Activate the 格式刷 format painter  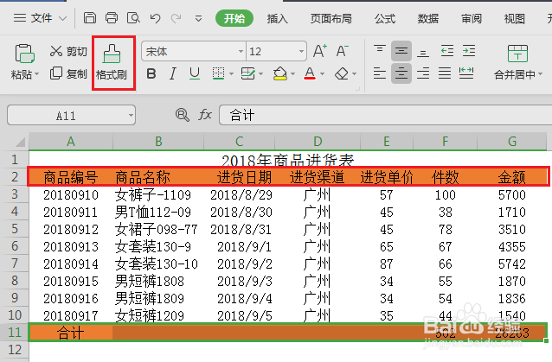point(112,62)
